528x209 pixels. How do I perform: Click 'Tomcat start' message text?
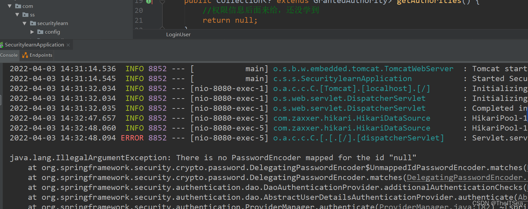coord(500,69)
